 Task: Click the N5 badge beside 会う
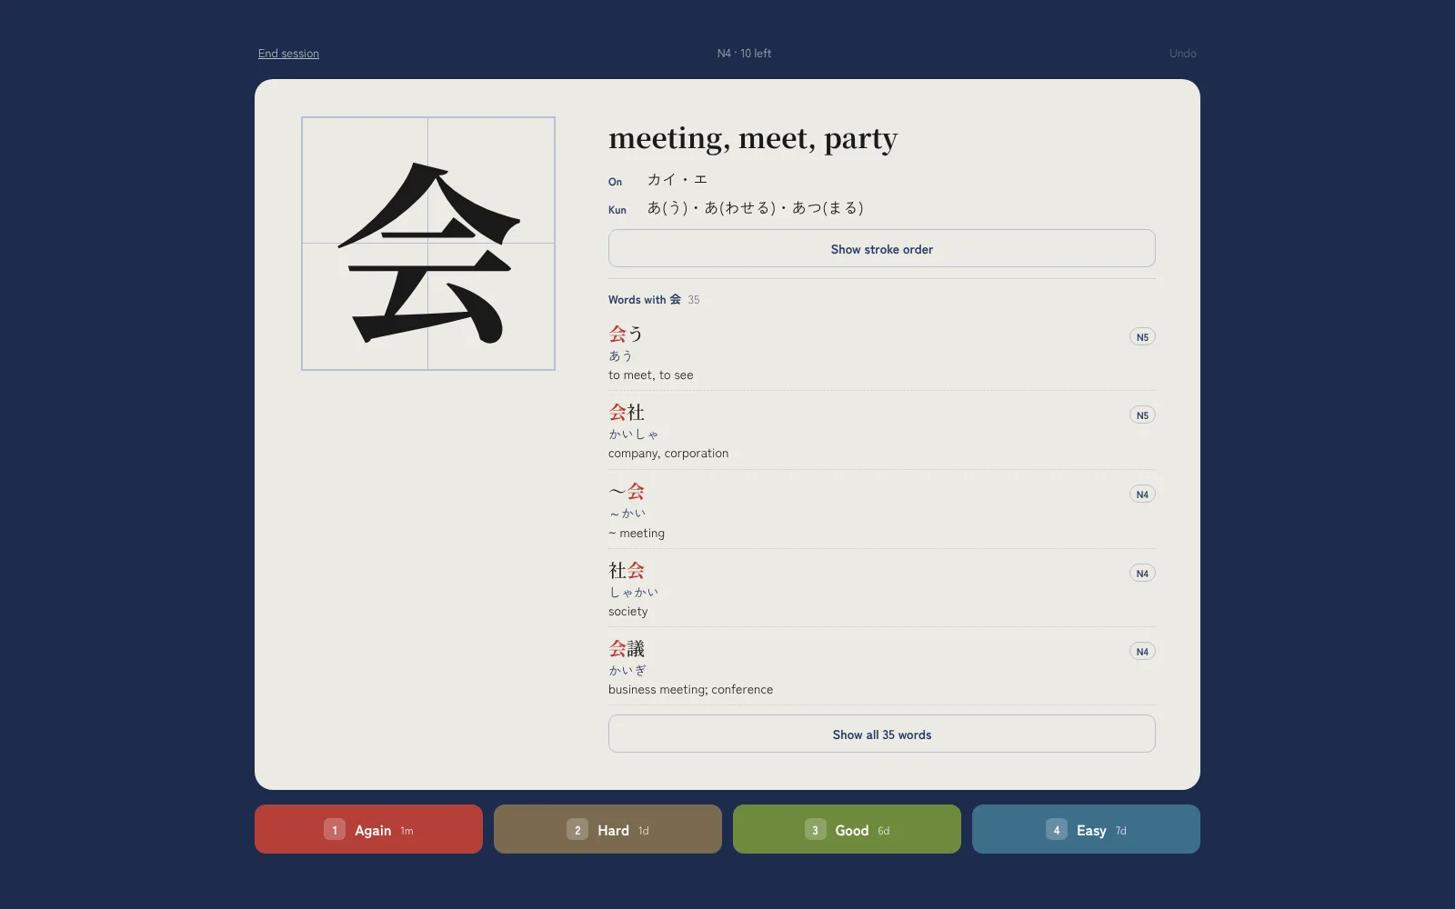click(1142, 337)
